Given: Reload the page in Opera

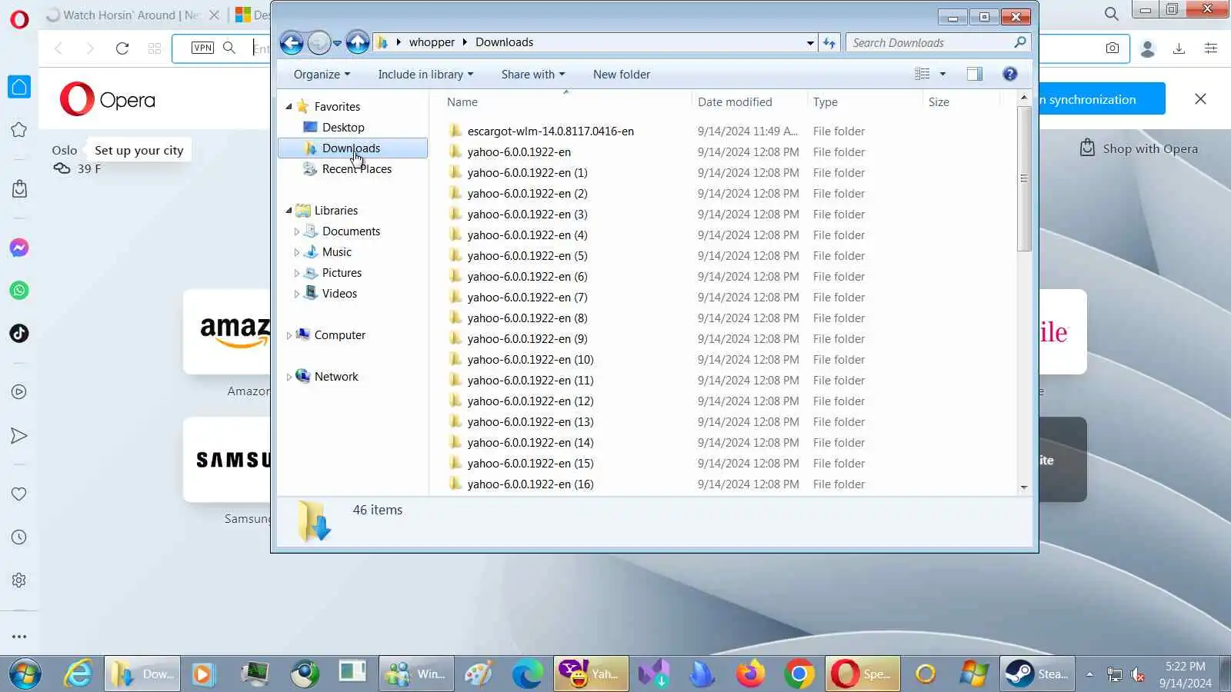Looking at the screenshot, I should pos(122,48).
